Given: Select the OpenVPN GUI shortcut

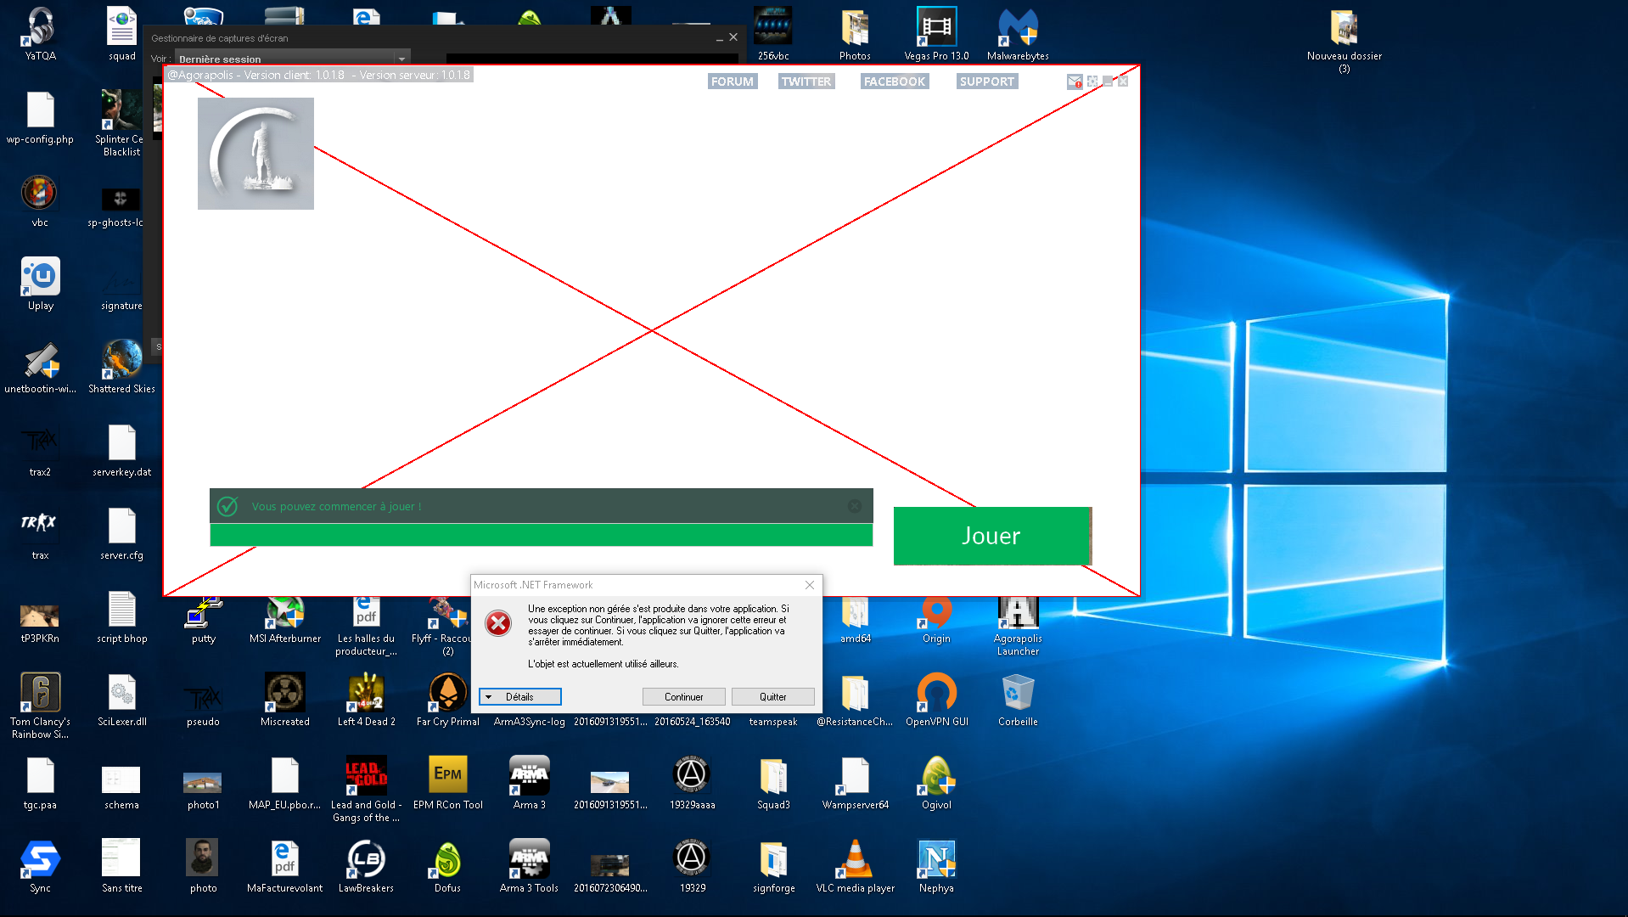Looking at the screenshot, I should click(936, 700).
